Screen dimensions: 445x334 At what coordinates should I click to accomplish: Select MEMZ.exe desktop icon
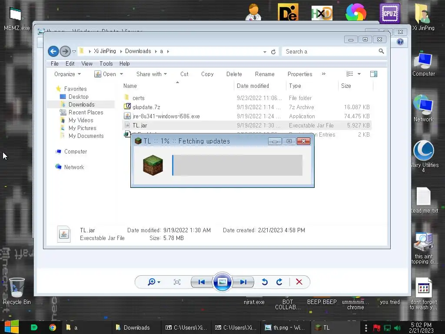click(x=17, y=18)
